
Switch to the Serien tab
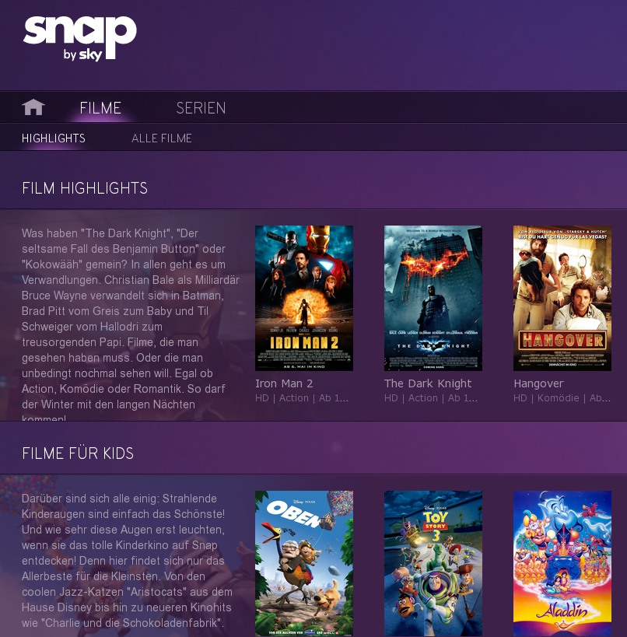pyautogui.click(x=201, y=108)
